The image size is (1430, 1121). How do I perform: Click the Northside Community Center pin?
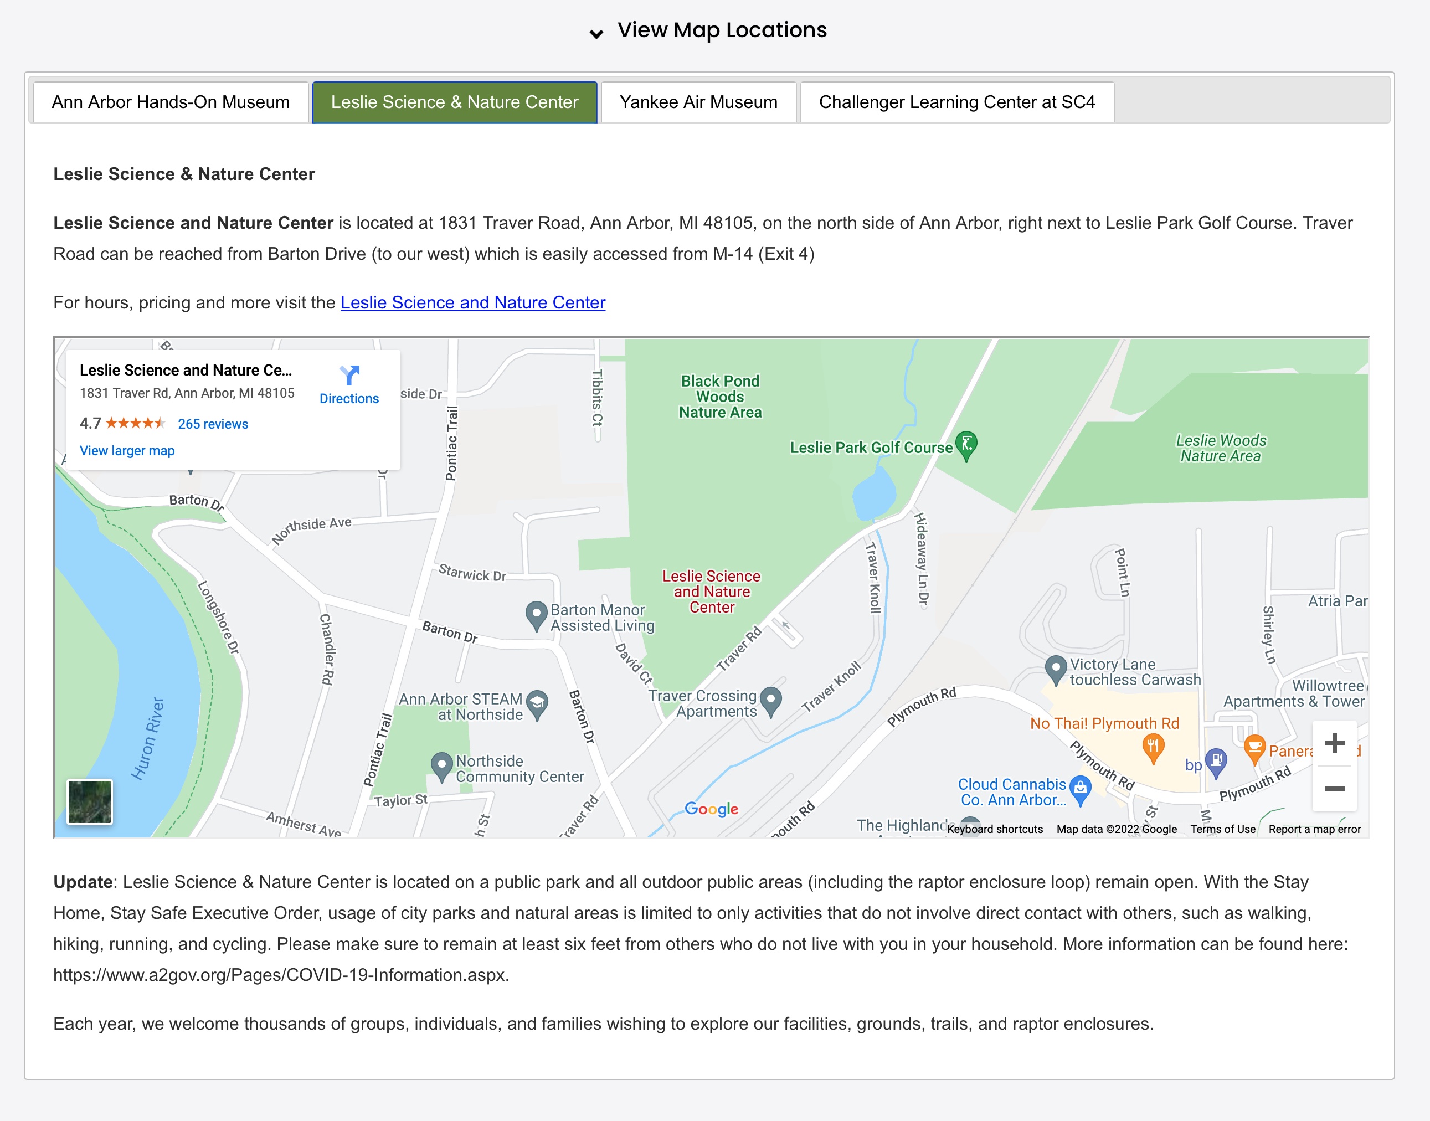click(441, 767)
